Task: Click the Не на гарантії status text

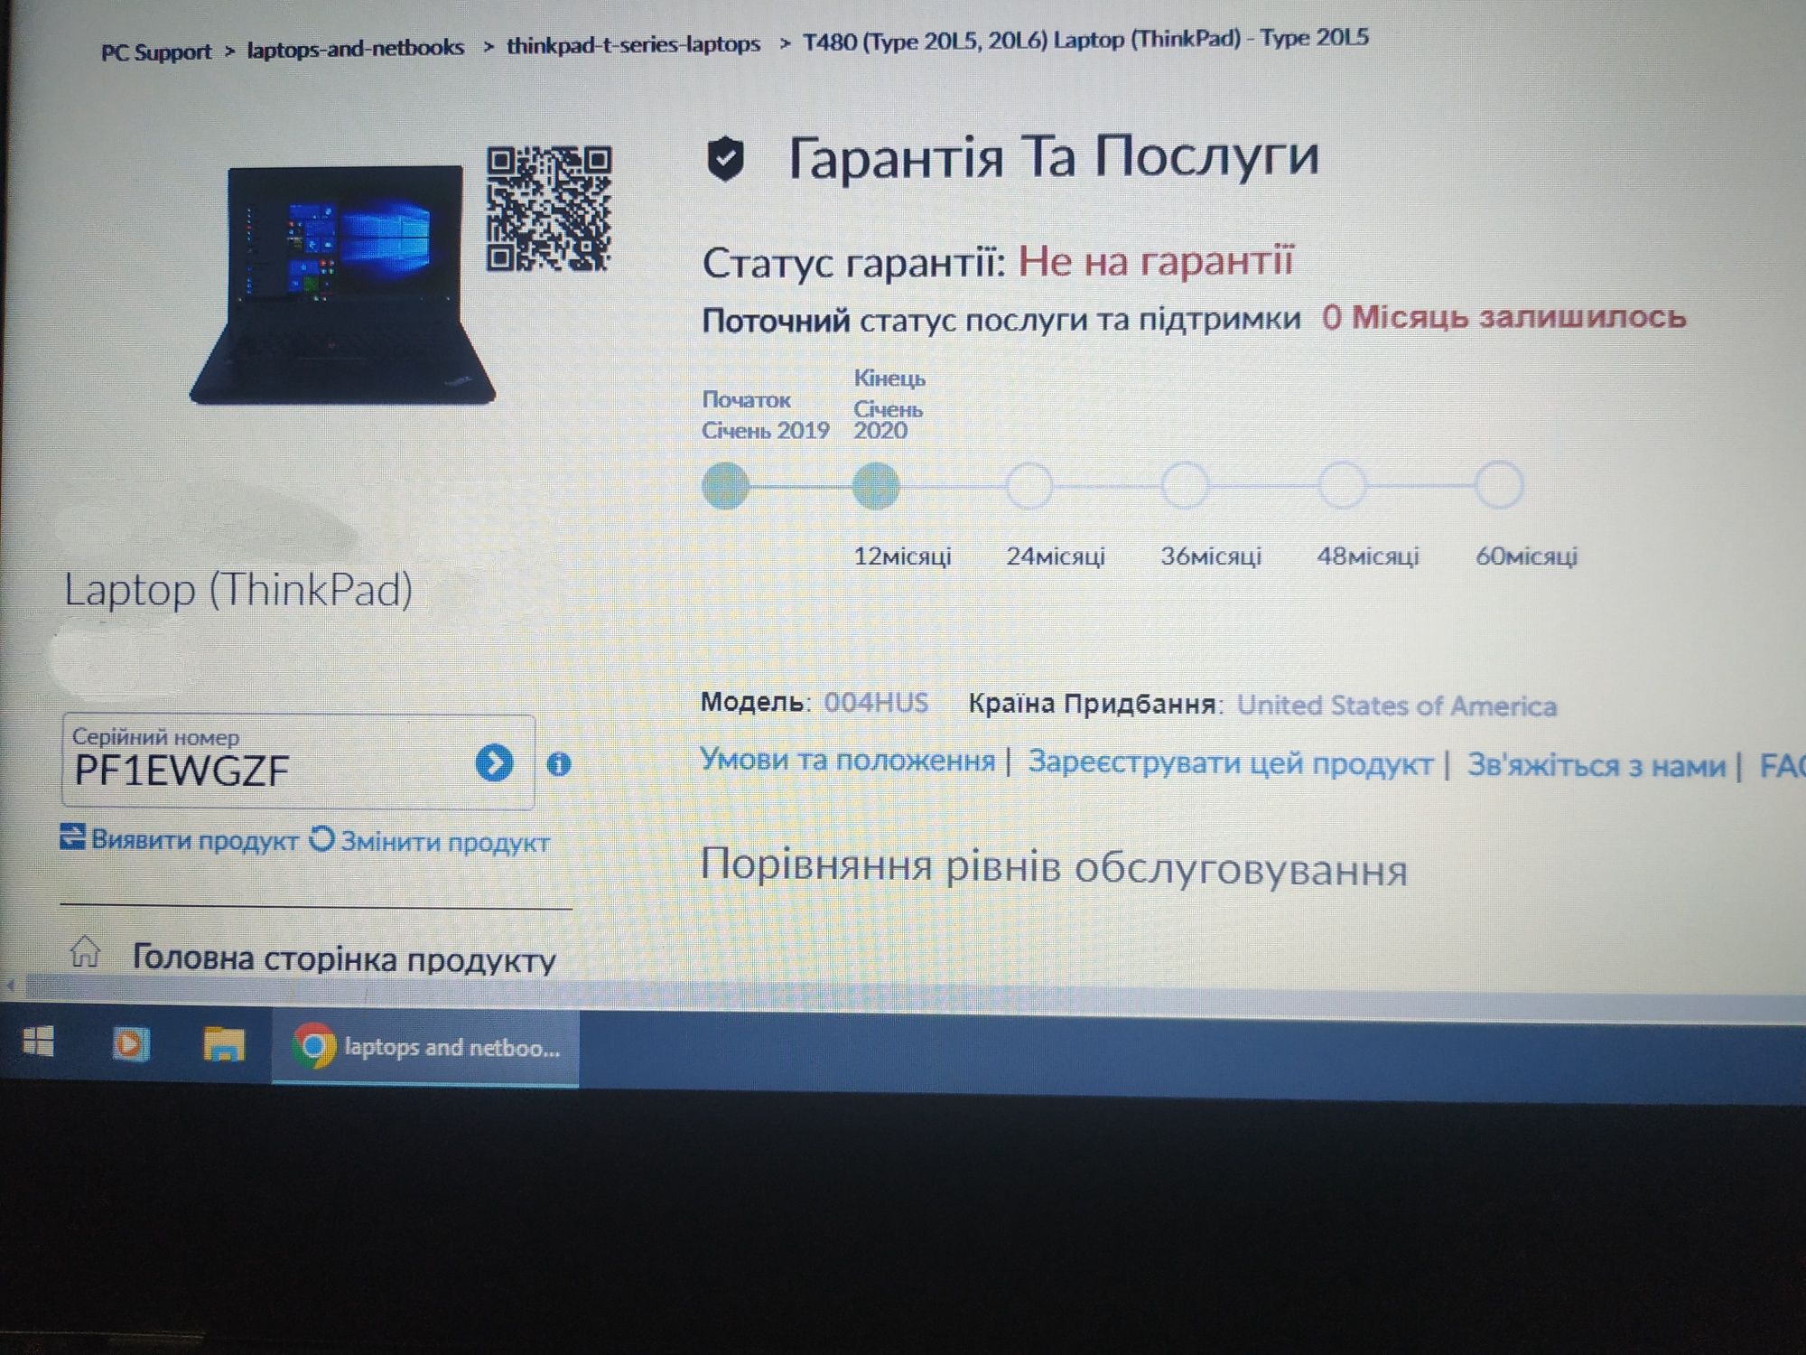Action: tap(1156, 261)
